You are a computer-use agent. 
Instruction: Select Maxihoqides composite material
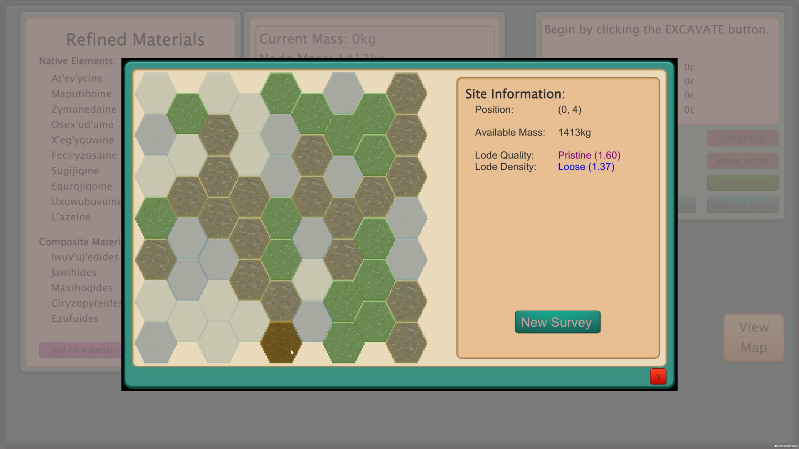pyautogui.click(x=82, y=288)
